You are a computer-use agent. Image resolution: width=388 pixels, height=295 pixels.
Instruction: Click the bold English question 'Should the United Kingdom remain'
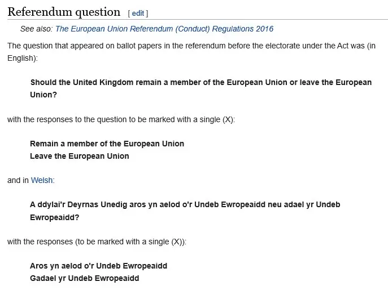[x=200, y=82]
